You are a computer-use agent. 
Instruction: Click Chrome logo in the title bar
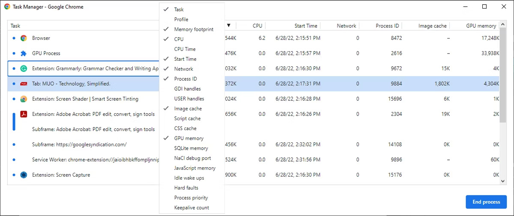coord(7,7)
